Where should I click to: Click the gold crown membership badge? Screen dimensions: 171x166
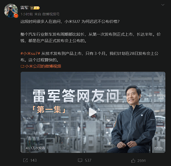click(x=35, y=8)
